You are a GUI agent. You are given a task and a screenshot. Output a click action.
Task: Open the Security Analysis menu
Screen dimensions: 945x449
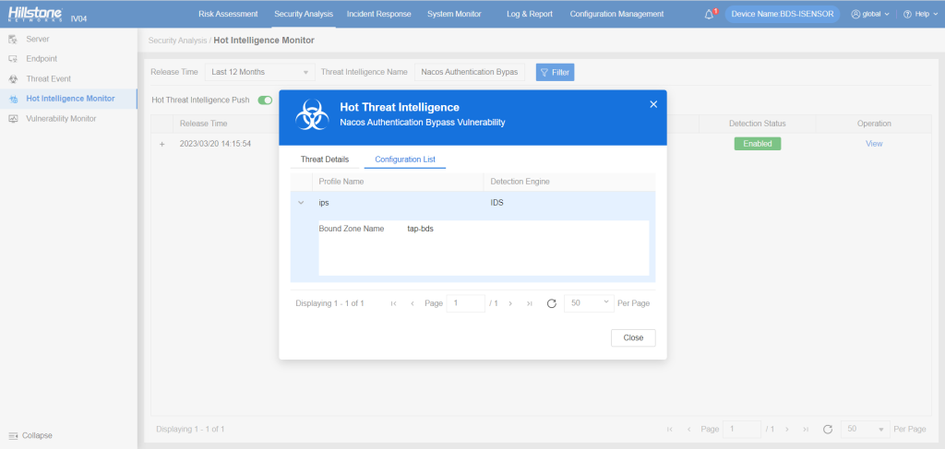[303, 14]
